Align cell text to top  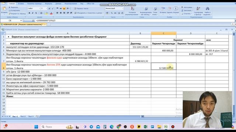58,8
